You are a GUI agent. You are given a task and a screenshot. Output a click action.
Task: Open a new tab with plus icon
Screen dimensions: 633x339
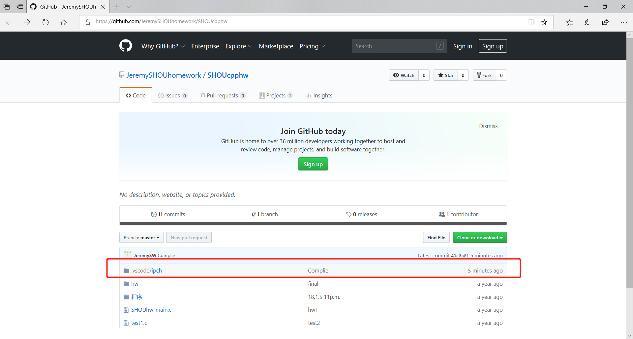pyautogui.click(x=116, y=7)
